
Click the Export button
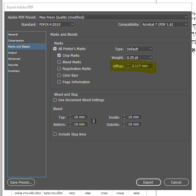click(148, 182)
